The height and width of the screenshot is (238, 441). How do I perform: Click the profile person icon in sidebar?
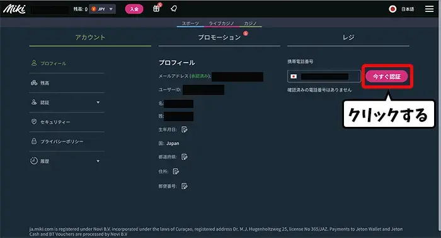(x=34, y=63)
